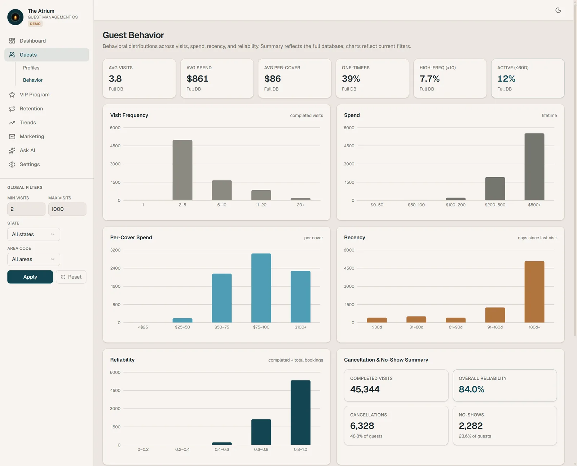Image resolution: width=577 pixels, height=466 pixels.
Task: Click the Marketing envelope icon
Action: [x=12, y=136]
